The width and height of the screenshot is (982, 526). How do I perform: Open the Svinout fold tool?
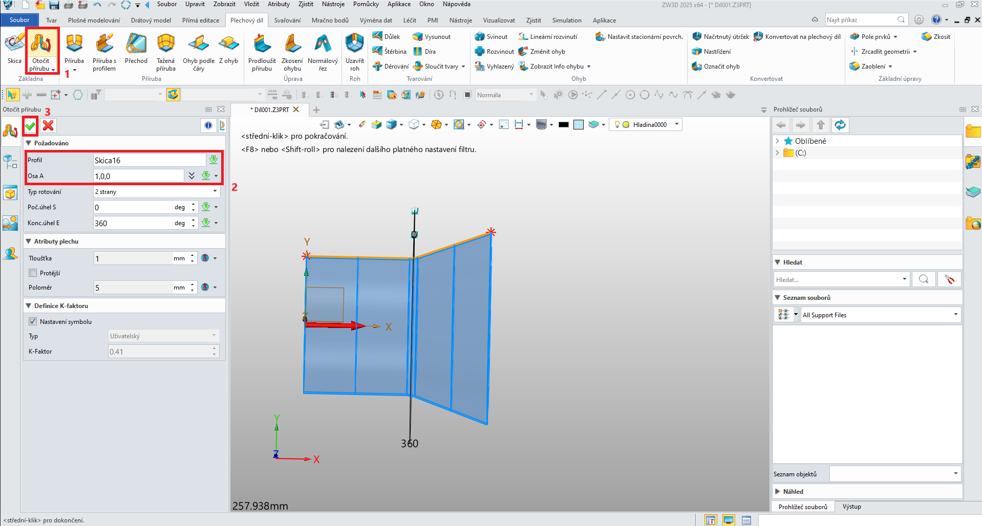pos(491,37)
